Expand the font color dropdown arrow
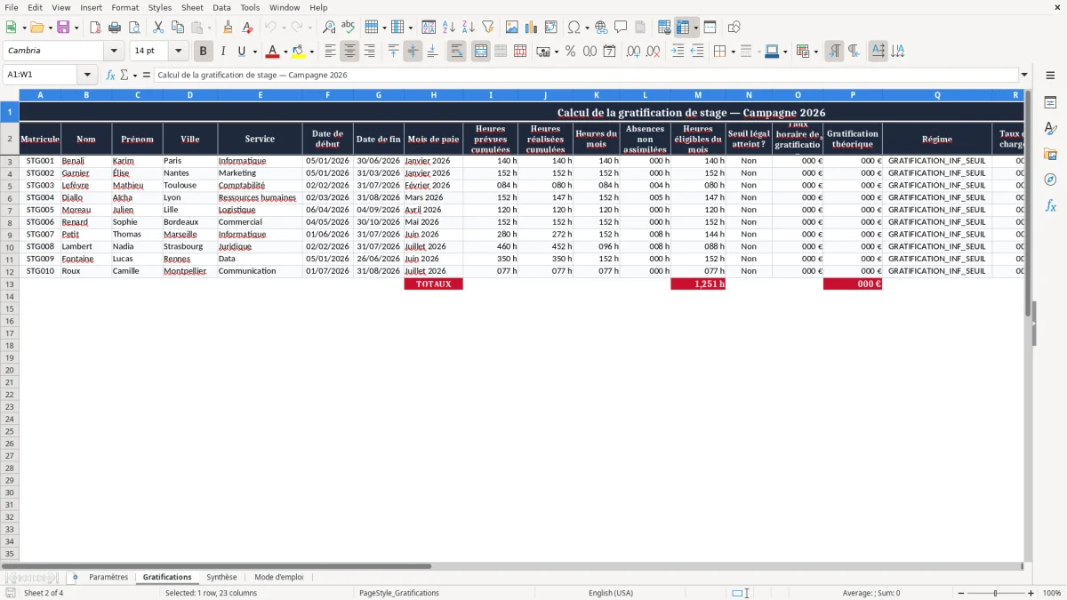The image size is (1067, 600). tap(285, 52)
